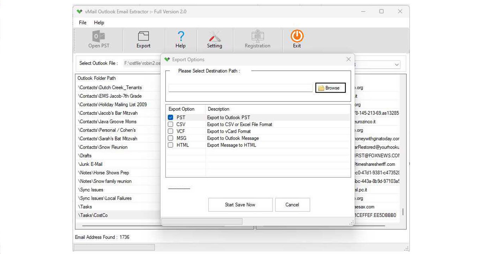481x254 pixels.
Task: Select the \Sync Issues row
Action: tap(118, 190)
